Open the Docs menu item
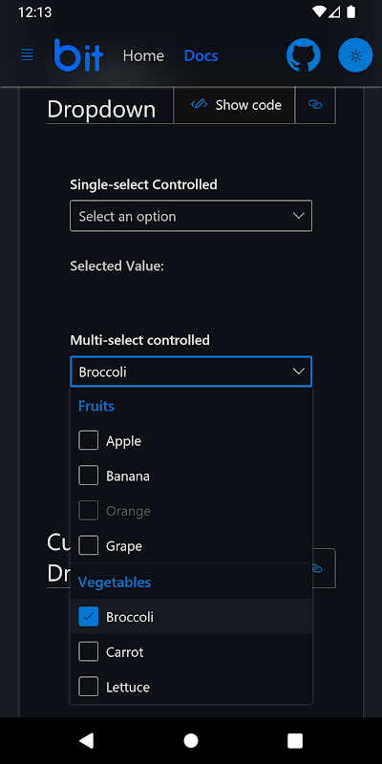 click(x=201, y=55)
